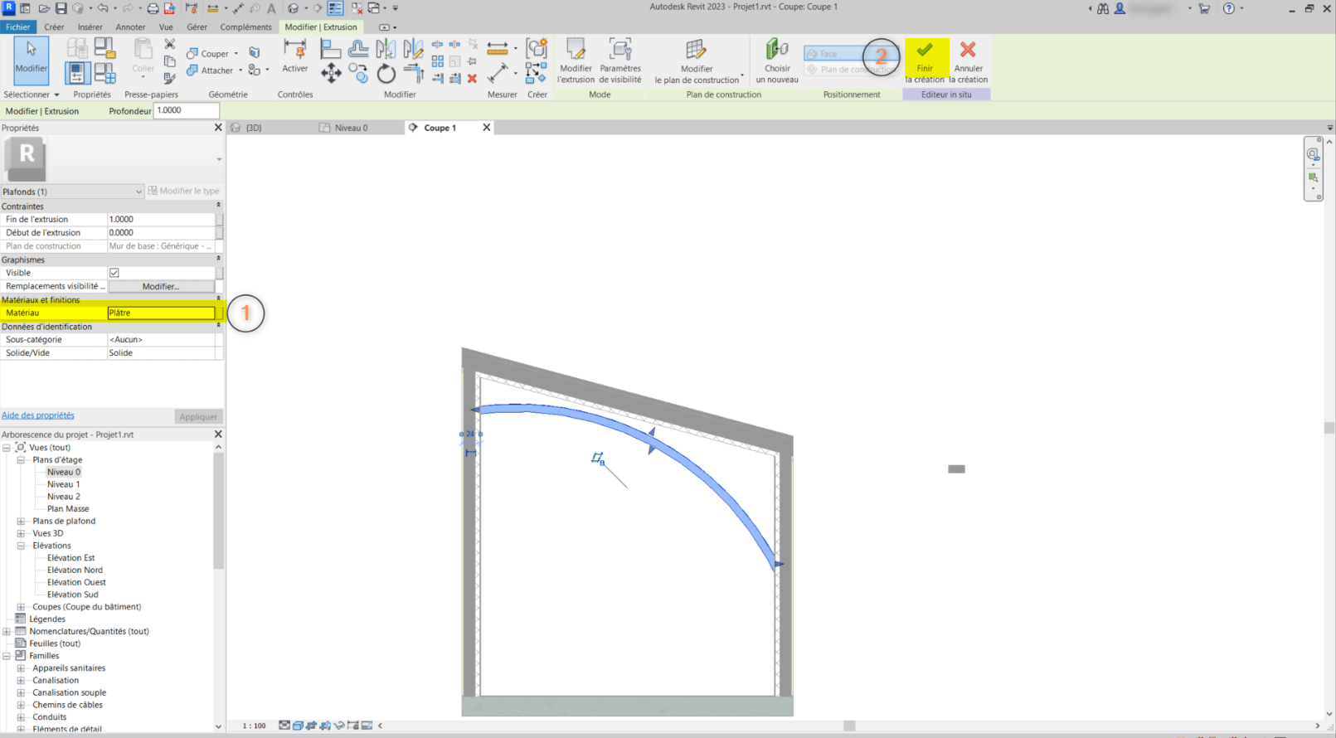This screenshot has width=1336, height=738.
Task: Click the Modifier l'extrusion icon
Action: (x=576, y=51)
